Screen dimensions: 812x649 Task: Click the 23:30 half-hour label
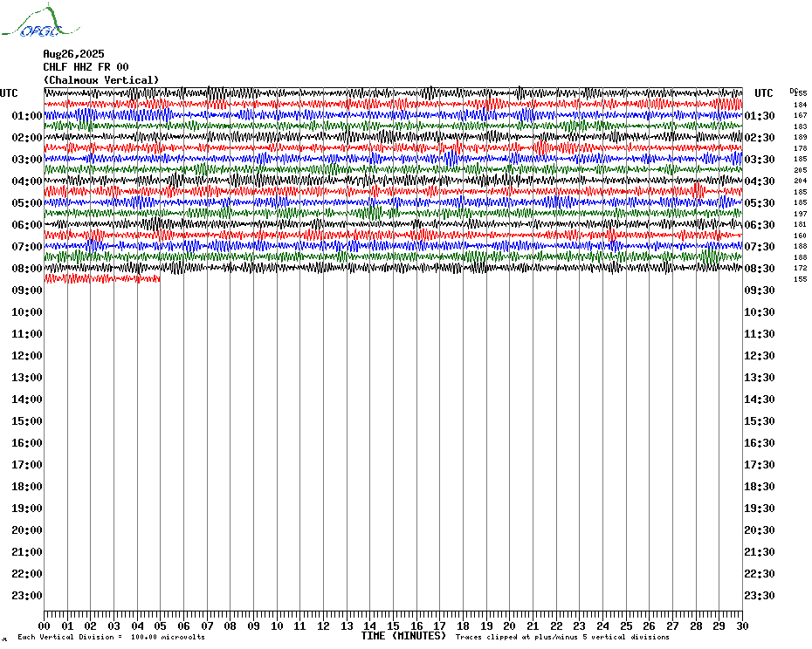pos(760,595)
